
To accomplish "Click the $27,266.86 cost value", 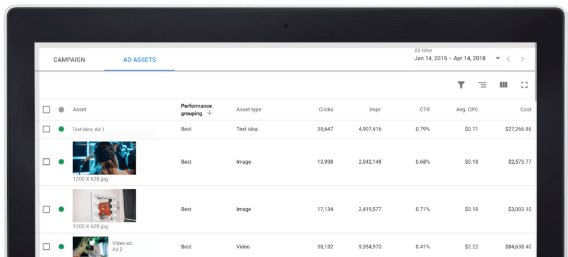I will click(519, 129).
